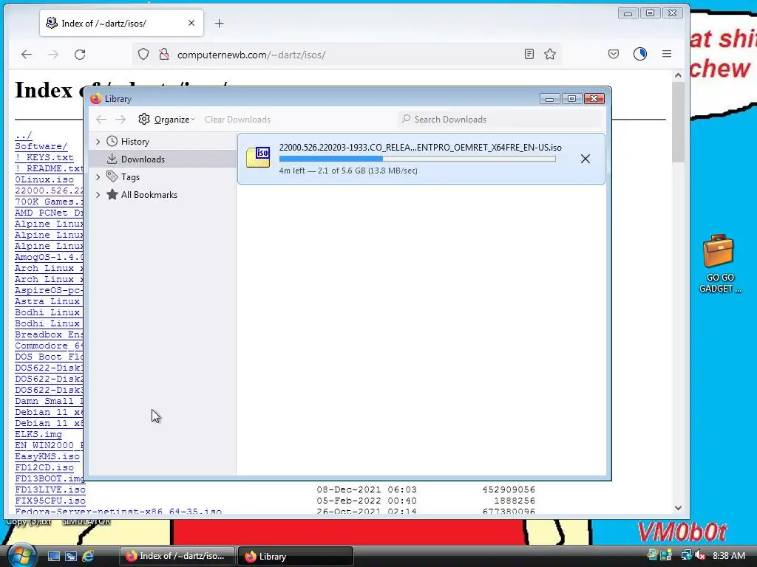Open the ! KEYS.txt link

44,157
